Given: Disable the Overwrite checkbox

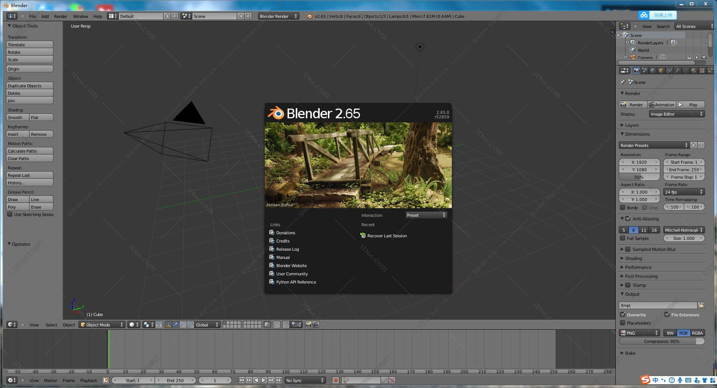Looking at the screenshot, I should [623, 315].
